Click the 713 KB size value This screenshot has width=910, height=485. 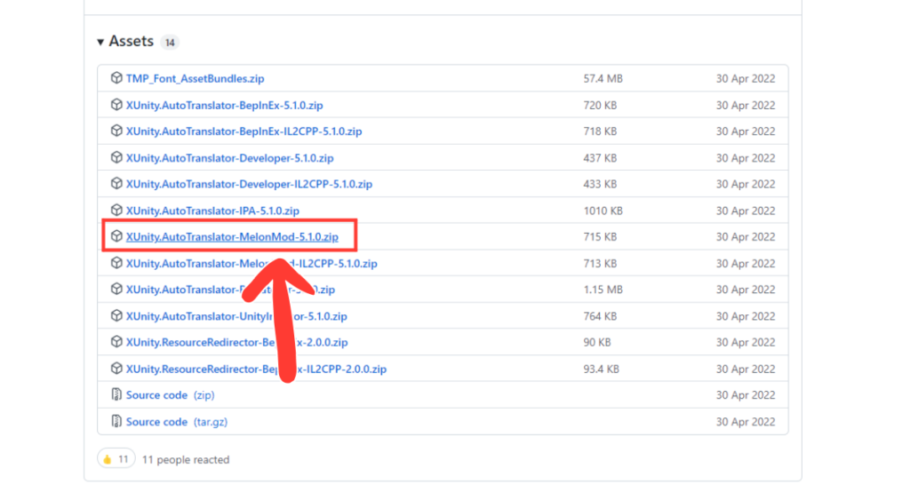[600, 264]
